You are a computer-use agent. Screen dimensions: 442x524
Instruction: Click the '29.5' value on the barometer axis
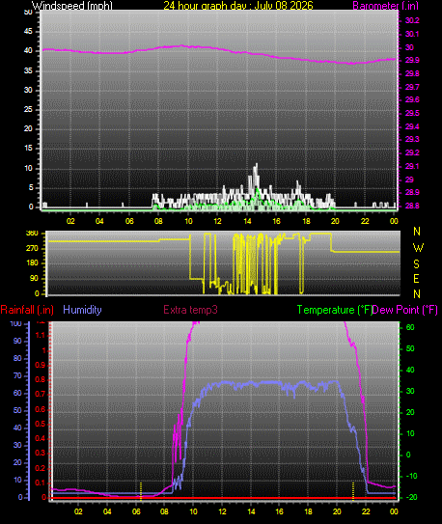(412, 113)
